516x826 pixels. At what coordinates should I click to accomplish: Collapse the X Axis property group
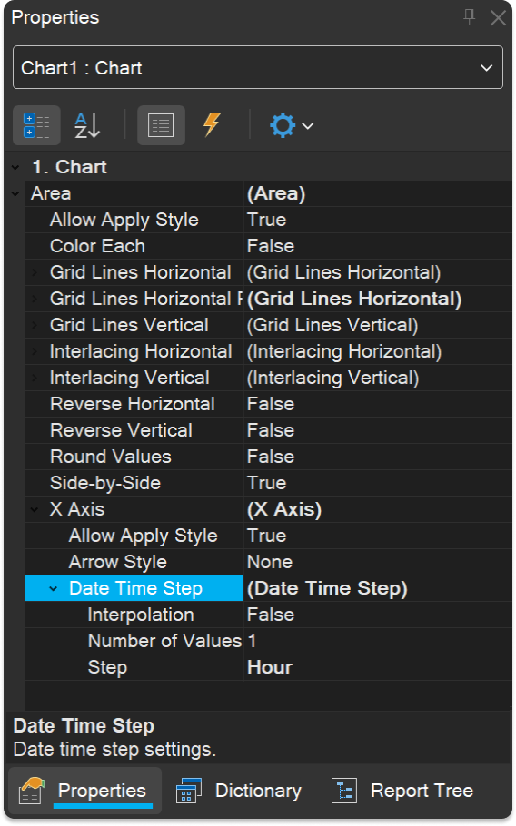point(35,509)
